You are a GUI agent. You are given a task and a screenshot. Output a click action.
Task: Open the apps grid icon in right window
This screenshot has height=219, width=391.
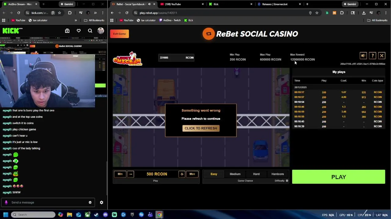(112, 20)
